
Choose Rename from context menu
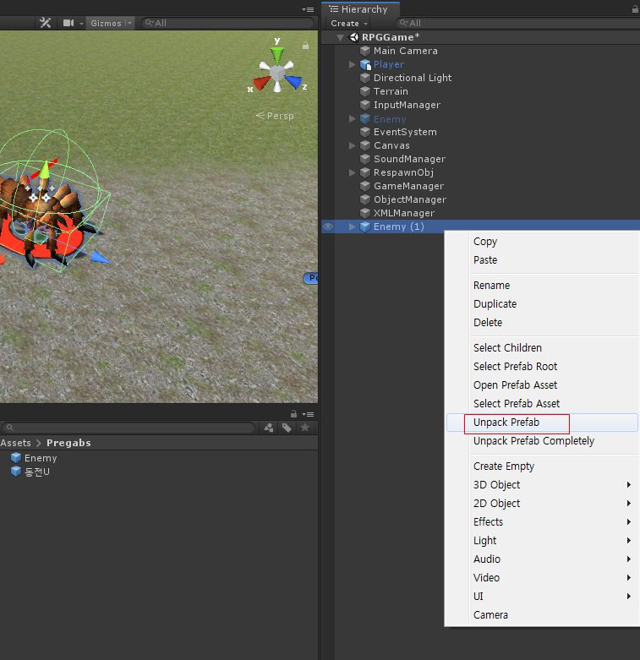pyautogui.click(x=491, y=286)
